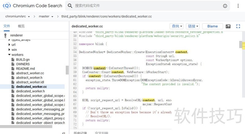Collapse the workers folder
Viewport: 245px width, 134px height.
(9, 55)
